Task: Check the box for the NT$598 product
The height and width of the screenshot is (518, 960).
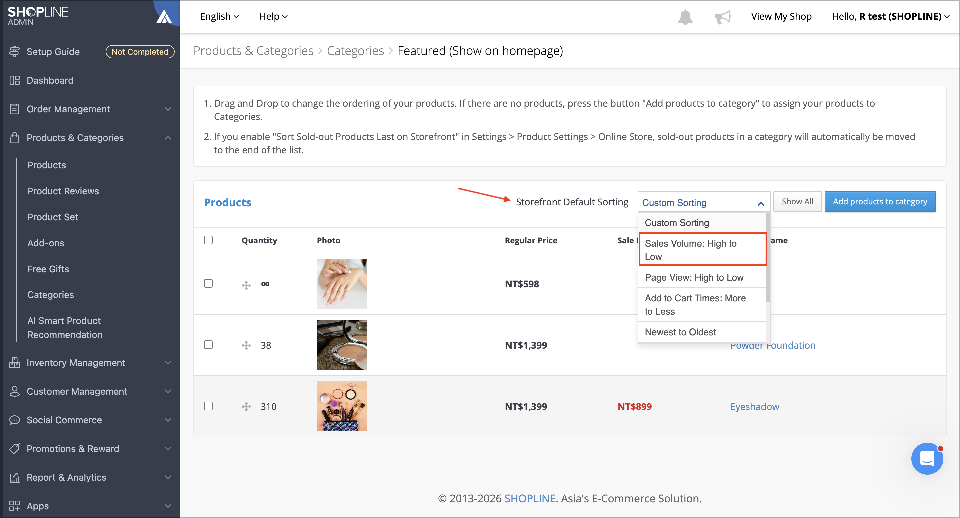Action: 208,283
